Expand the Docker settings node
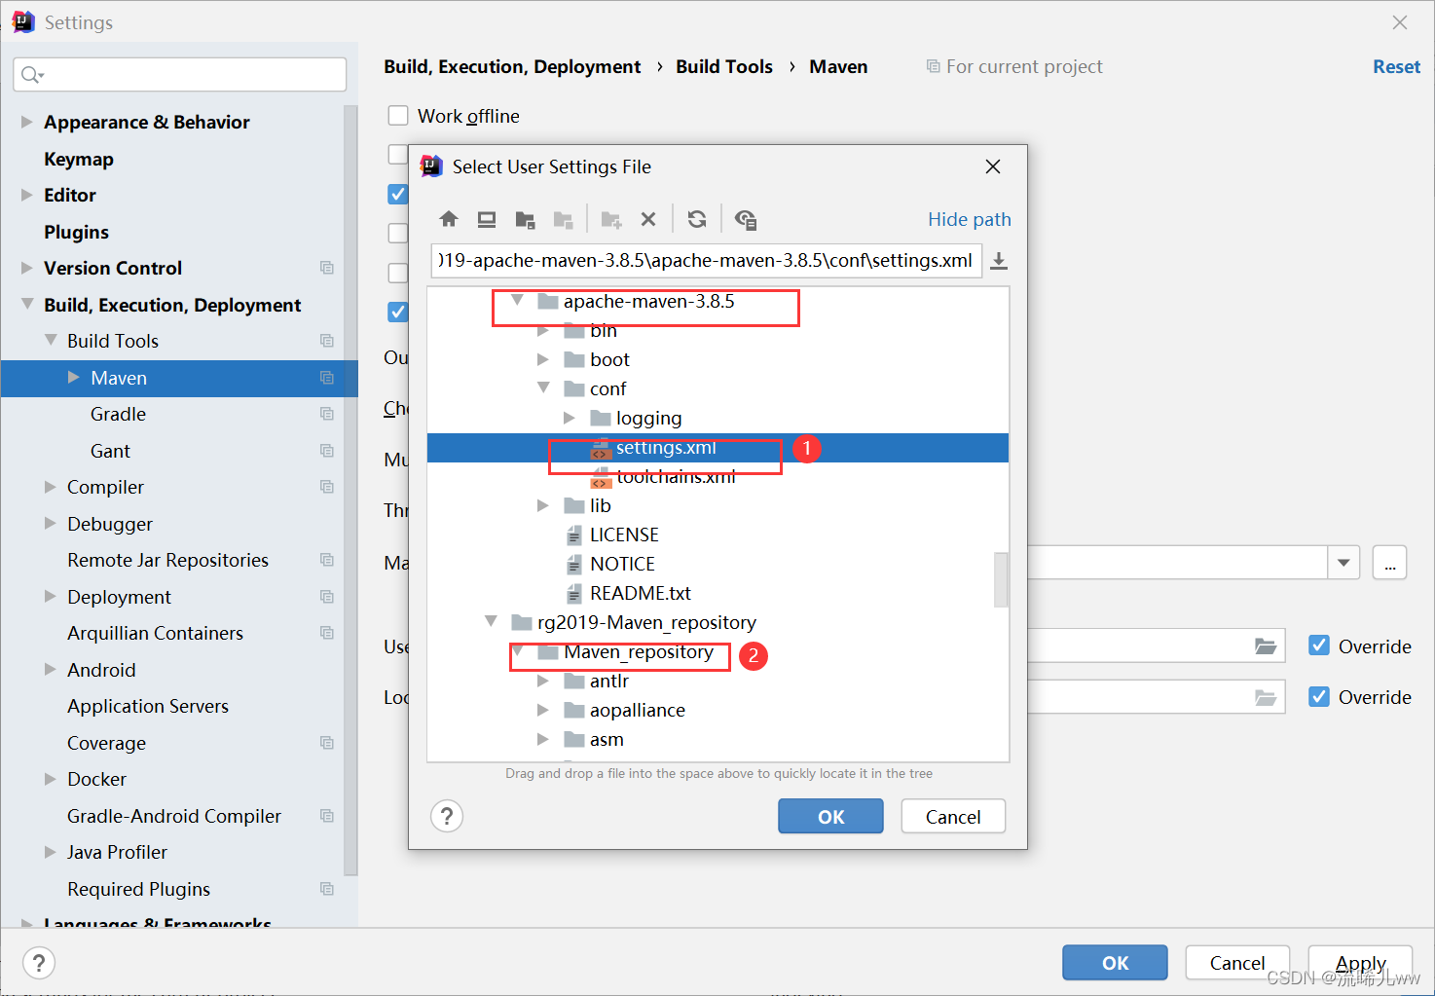 51,779
